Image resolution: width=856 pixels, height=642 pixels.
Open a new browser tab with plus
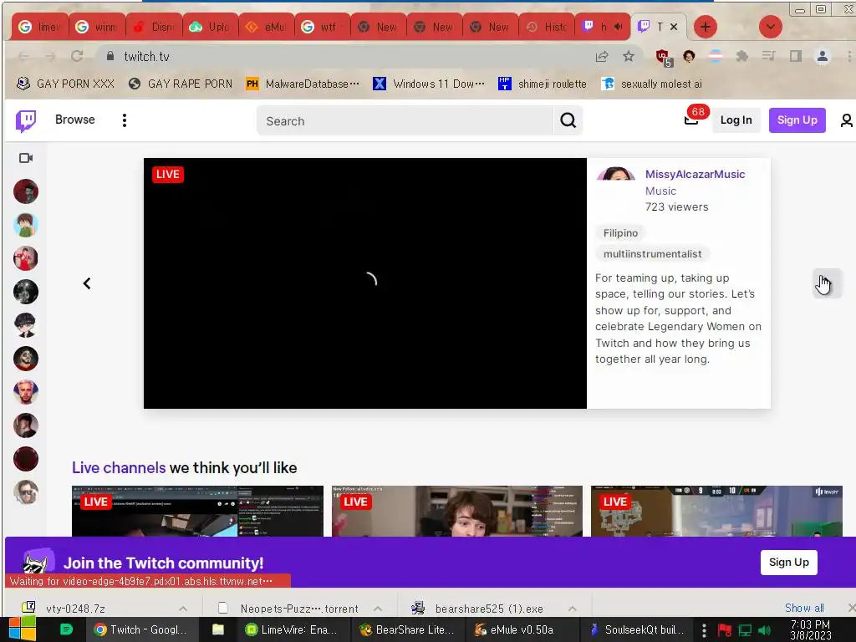(x=706, y=27)
